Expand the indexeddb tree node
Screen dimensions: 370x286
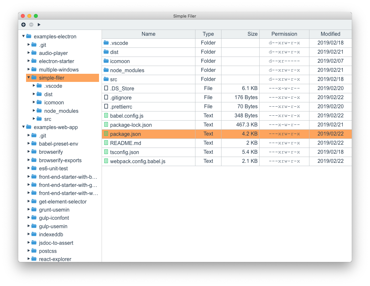coord(29,234)
